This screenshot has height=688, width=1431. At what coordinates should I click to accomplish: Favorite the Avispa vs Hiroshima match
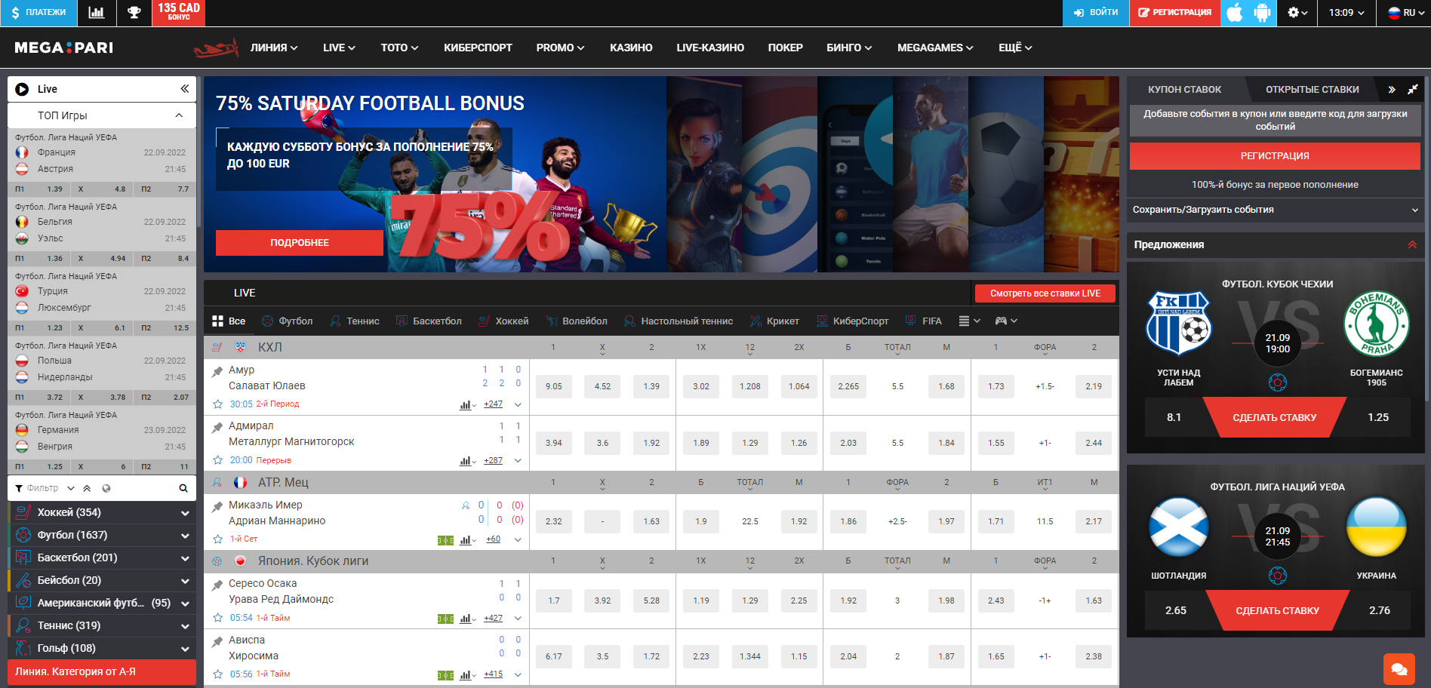[x=218, y=674]
